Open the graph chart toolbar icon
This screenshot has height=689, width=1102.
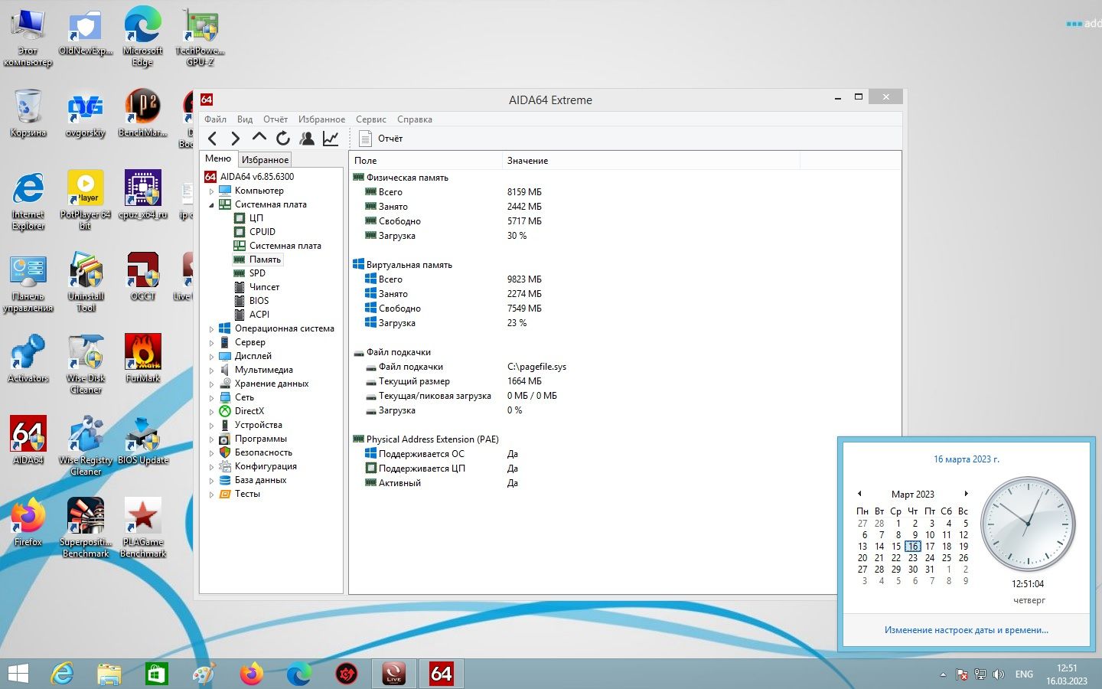click(x=331, y=139)
